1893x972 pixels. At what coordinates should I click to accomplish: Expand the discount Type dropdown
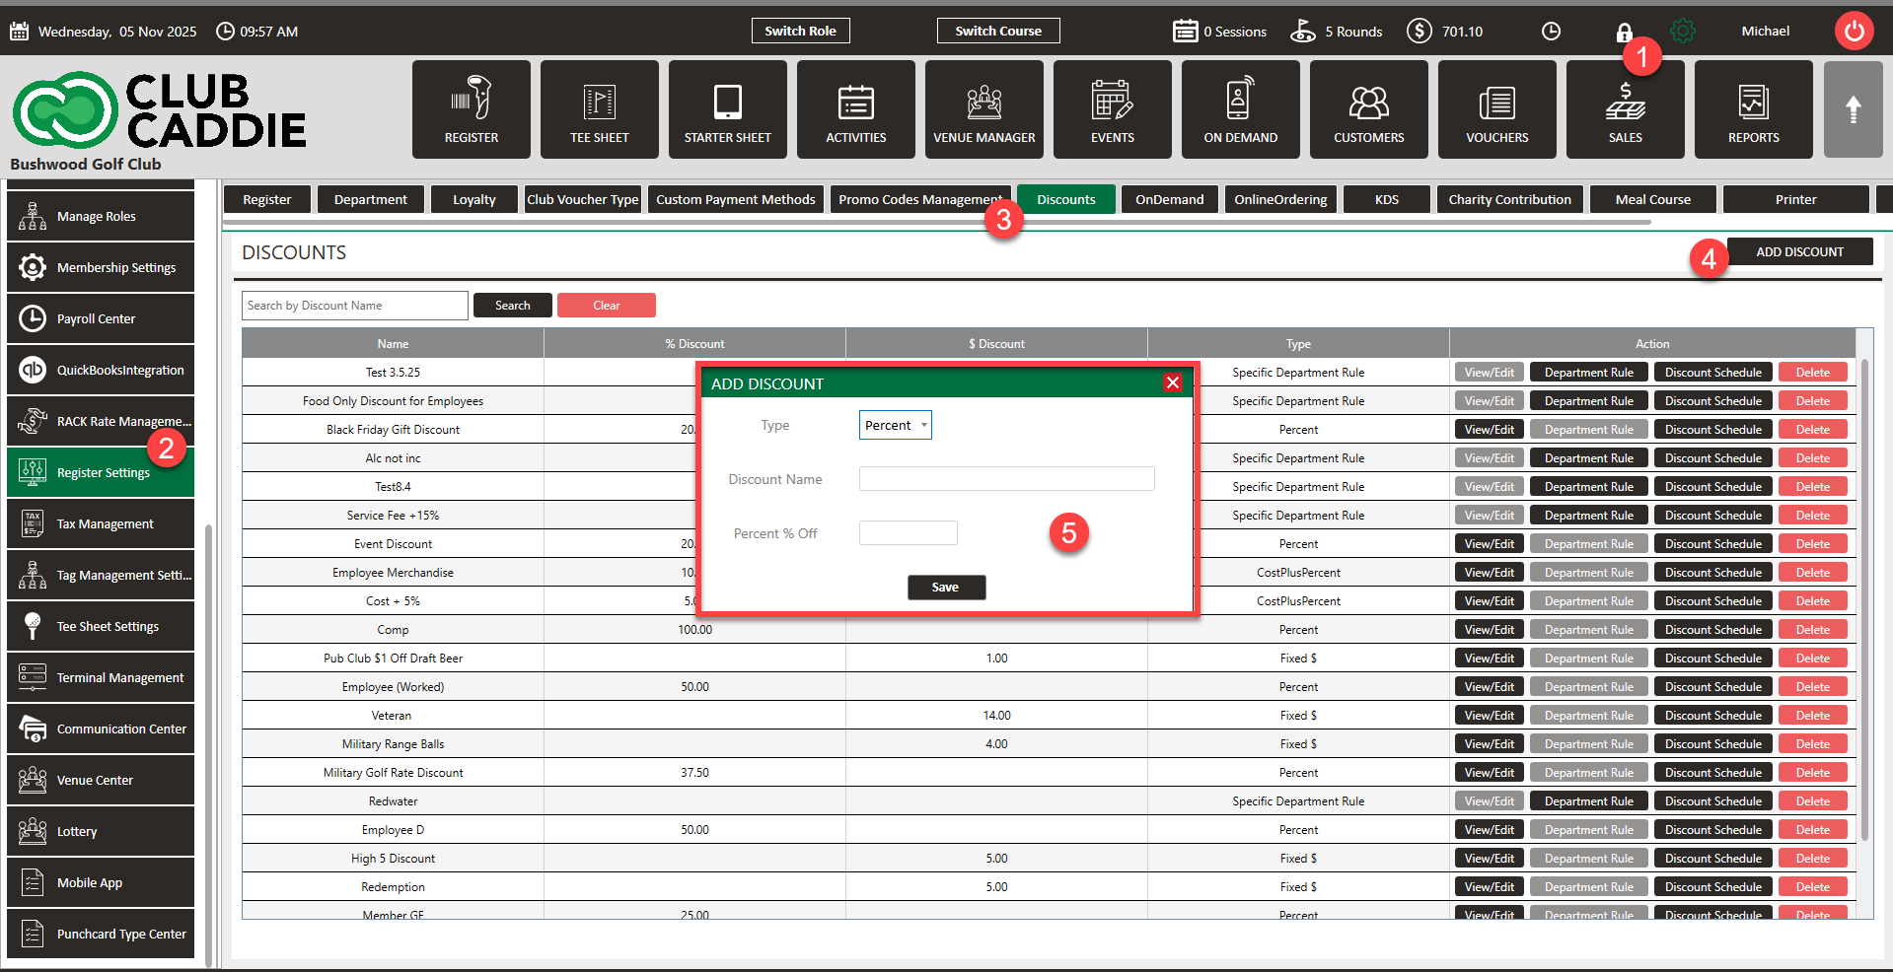[895, 425]
